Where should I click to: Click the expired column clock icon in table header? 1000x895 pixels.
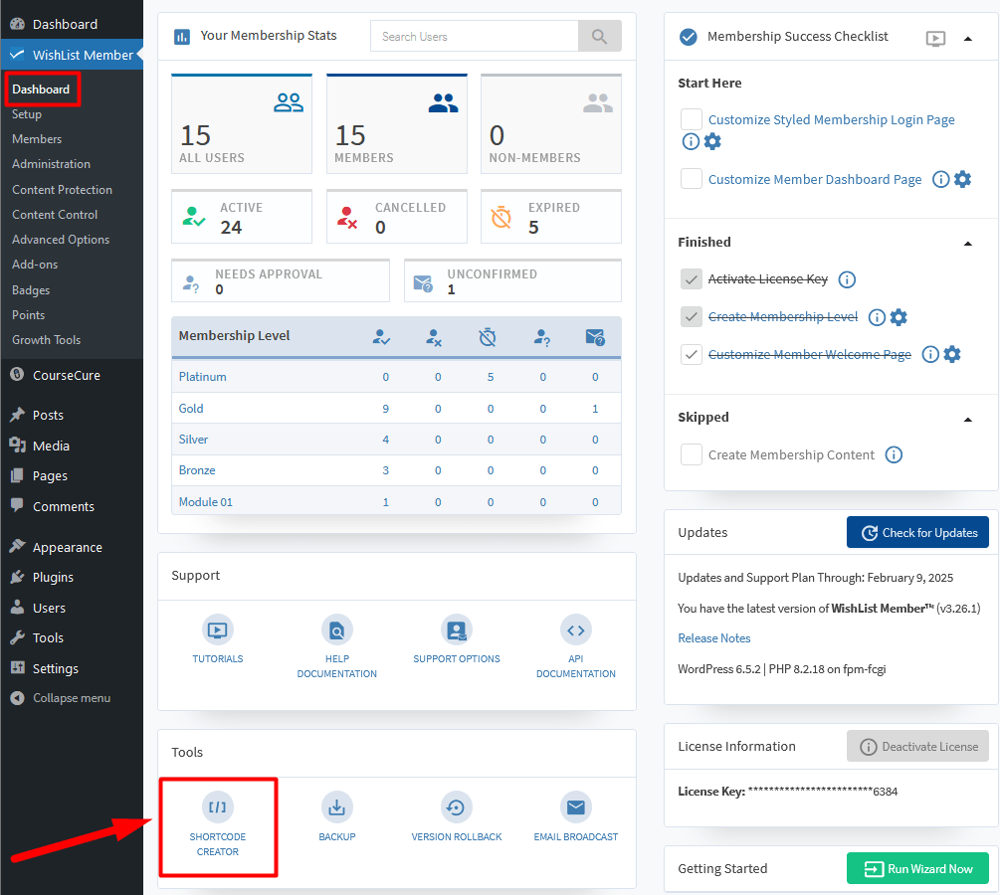tap(488, 337)
